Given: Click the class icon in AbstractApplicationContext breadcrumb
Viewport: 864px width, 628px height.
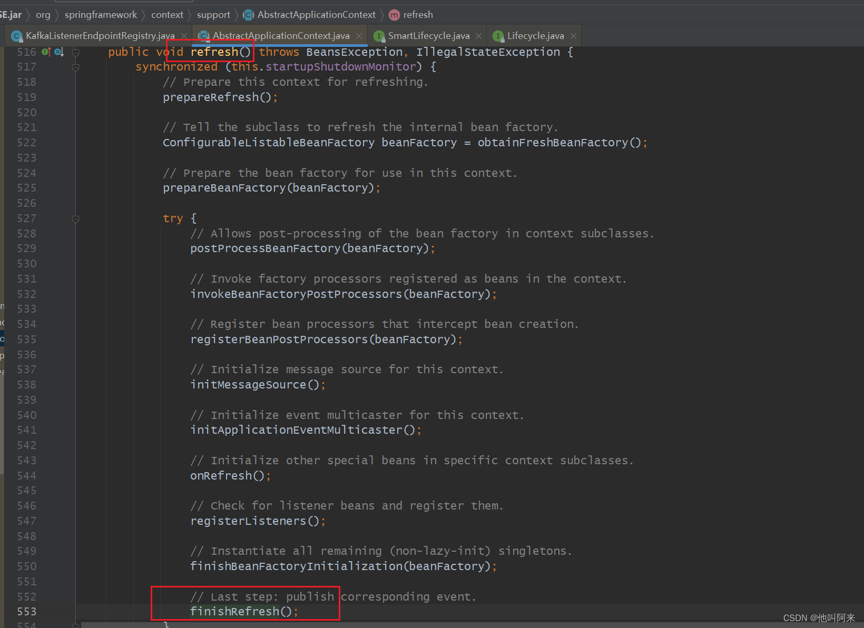Looking at the screenshot, I should click(249, 15).
